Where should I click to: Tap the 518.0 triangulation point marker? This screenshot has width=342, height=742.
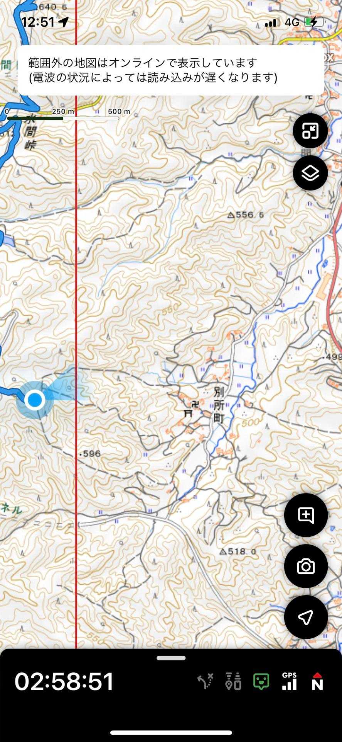(223, 552)
